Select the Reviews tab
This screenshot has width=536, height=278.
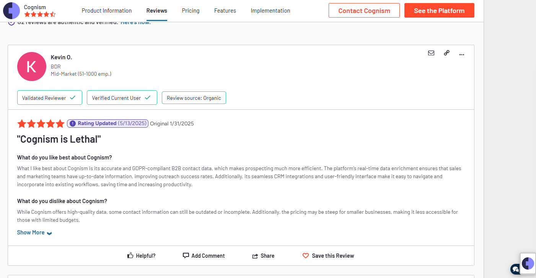(x=157, y=11)
